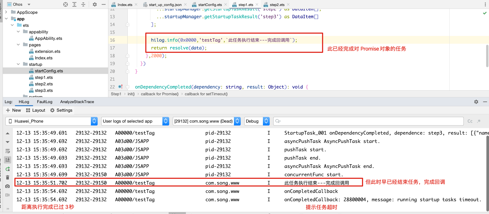489x214 pixels.
Task: Click New to add a log tab
Action: 13,110
